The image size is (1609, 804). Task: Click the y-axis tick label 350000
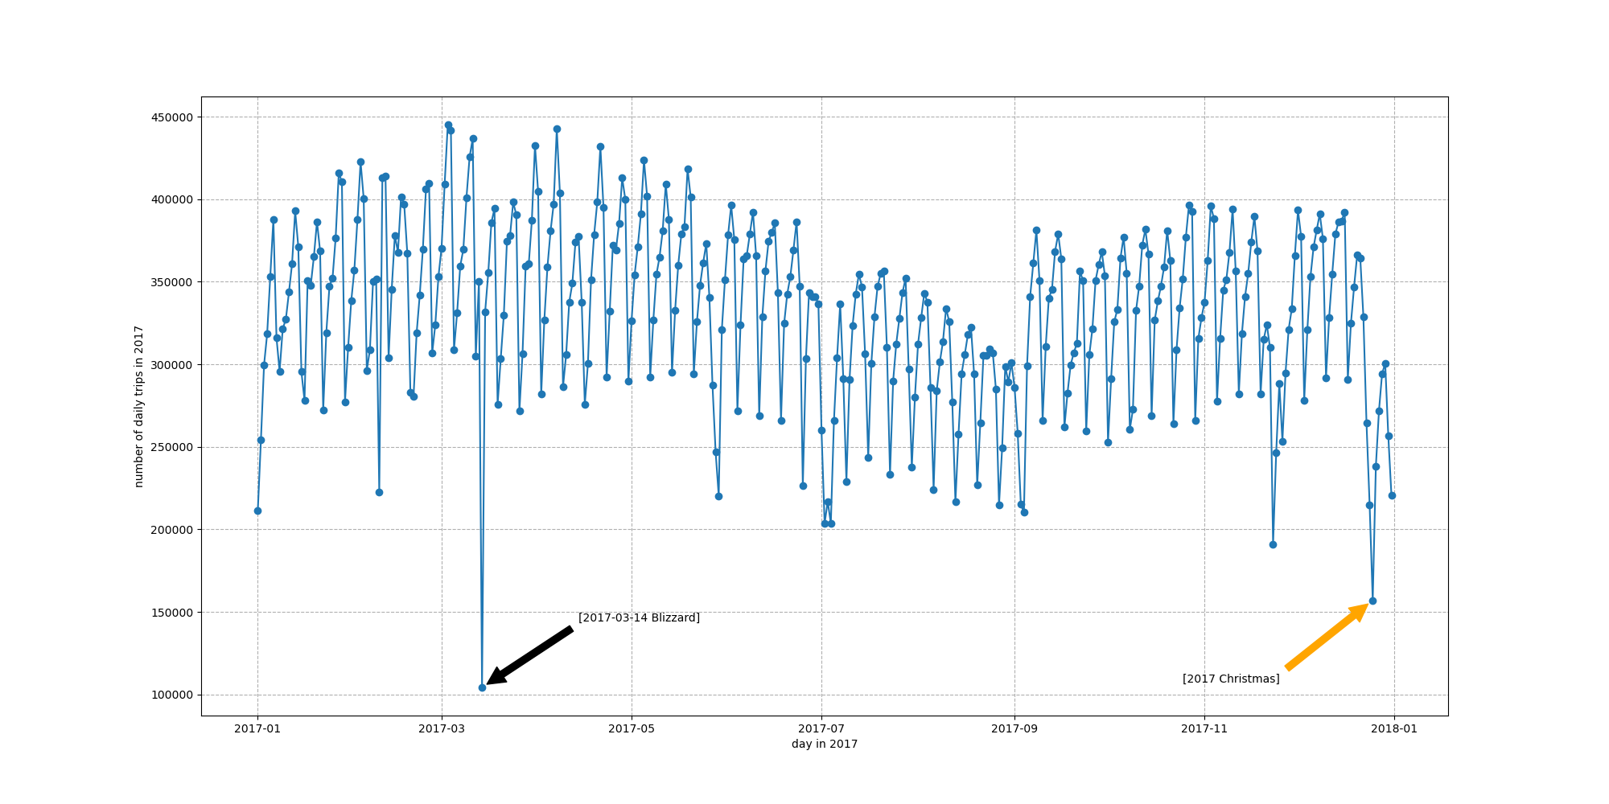point(172,282)
